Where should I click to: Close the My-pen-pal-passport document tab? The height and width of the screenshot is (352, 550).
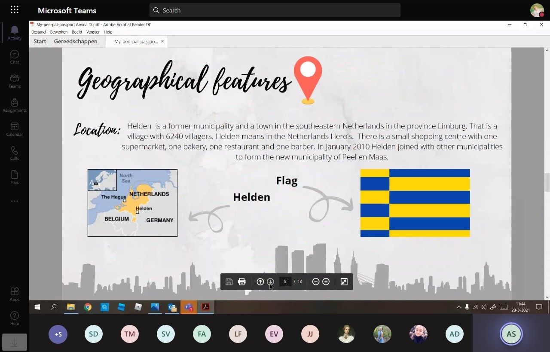point(162,41)
